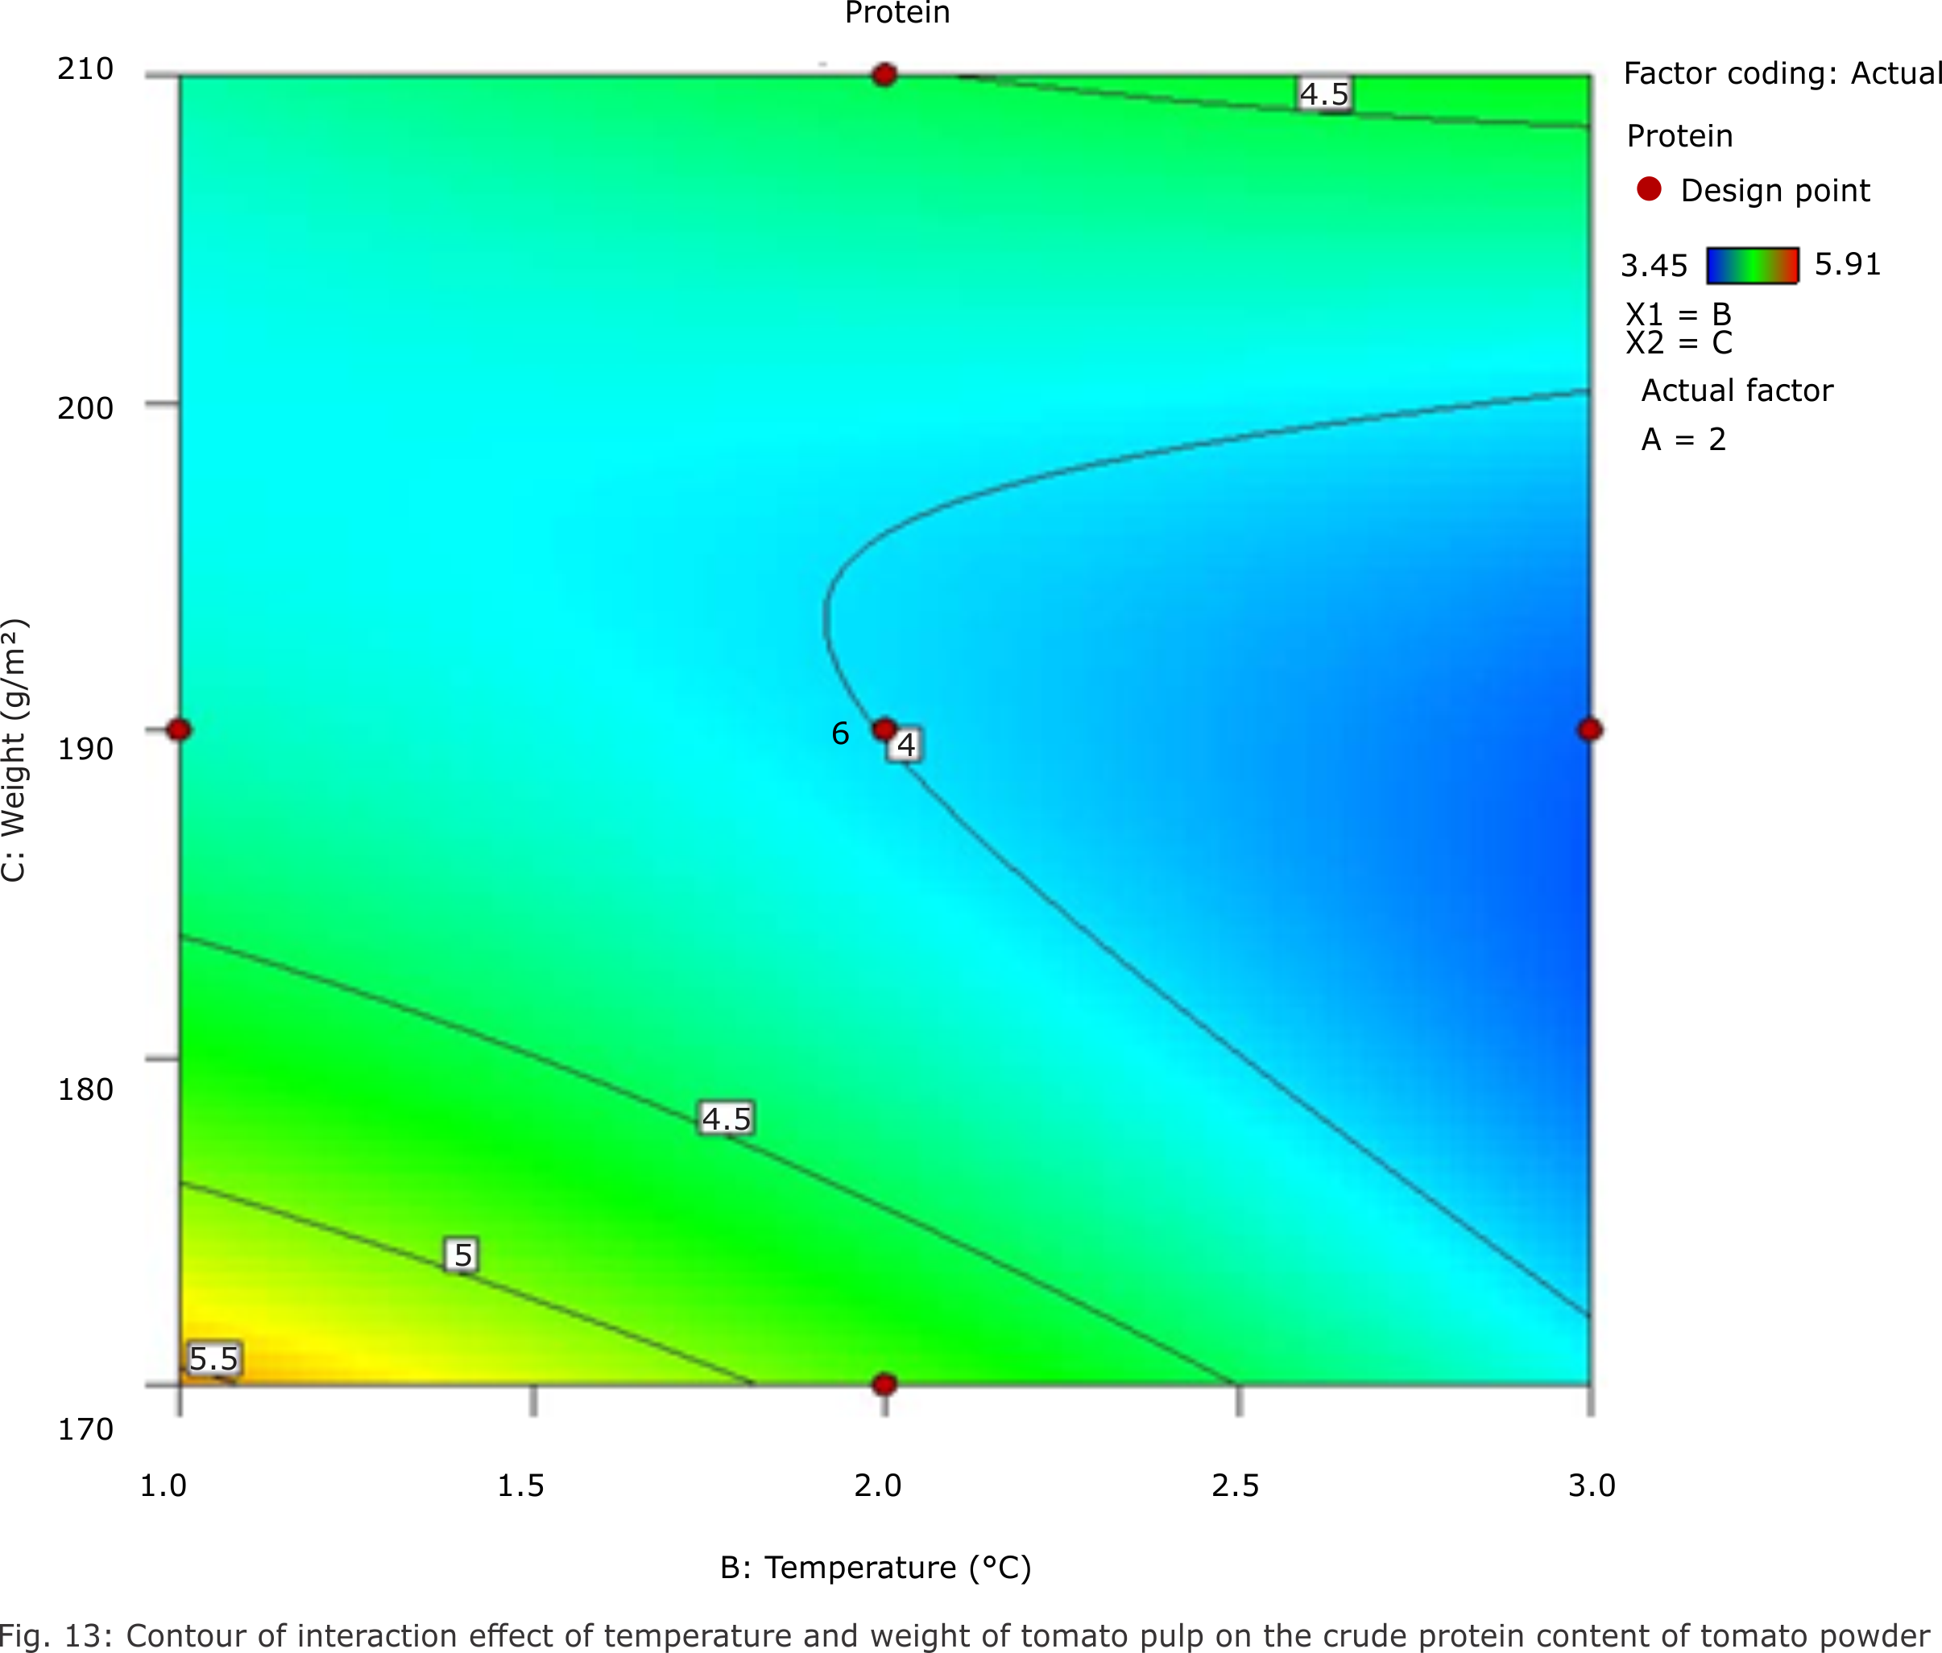The height and width of the screenshot is (1653, 1942).
Task: Click the Protein legend heading text
Action: coord(1678,136)
